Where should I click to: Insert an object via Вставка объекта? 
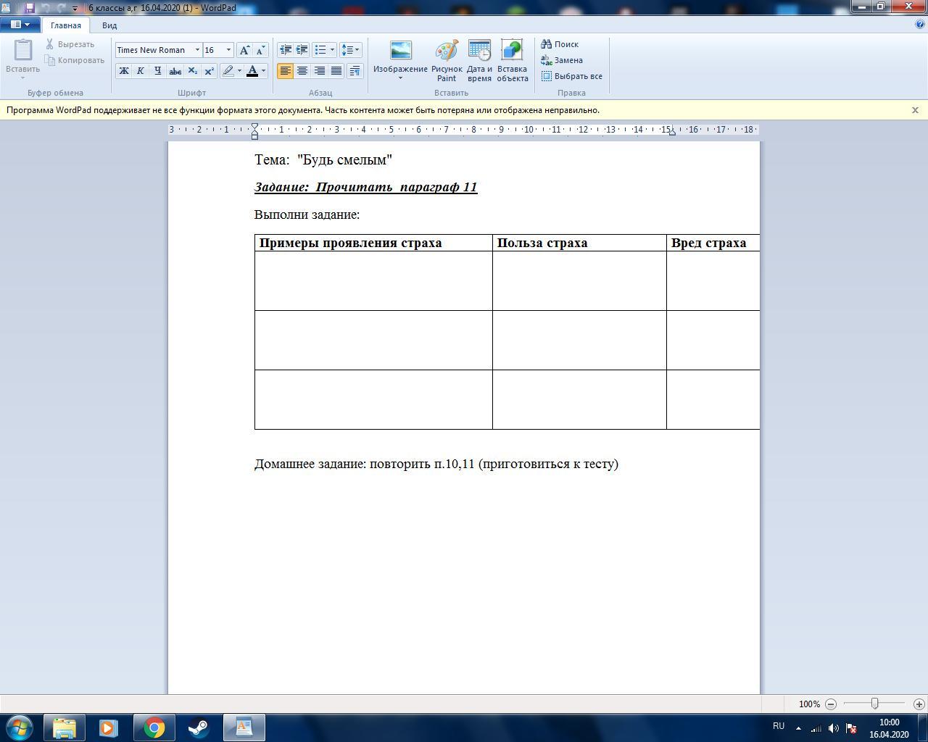[x=512, y=61]
